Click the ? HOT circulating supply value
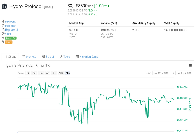The image size is (196, 133). (136, 30)
